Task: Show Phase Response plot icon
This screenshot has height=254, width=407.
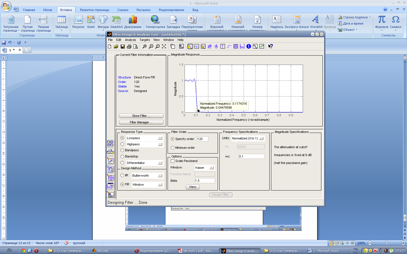Action: pyautogui.click(x=197, y=47)
